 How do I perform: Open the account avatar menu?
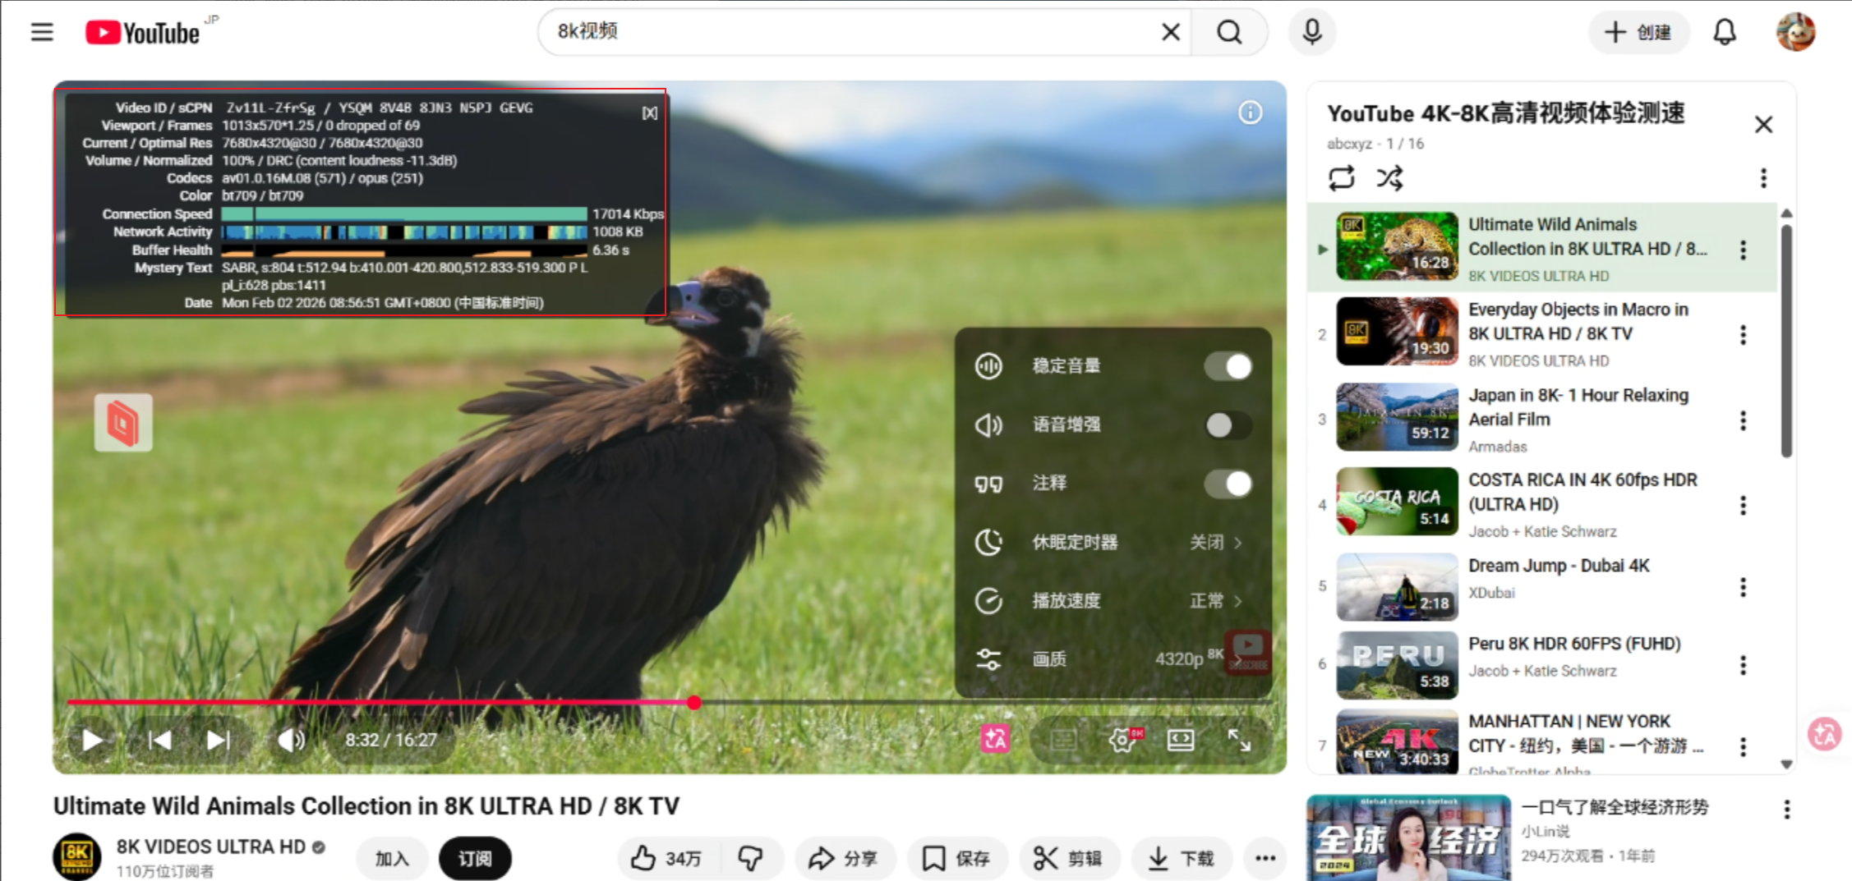[x=1795, y=32]
